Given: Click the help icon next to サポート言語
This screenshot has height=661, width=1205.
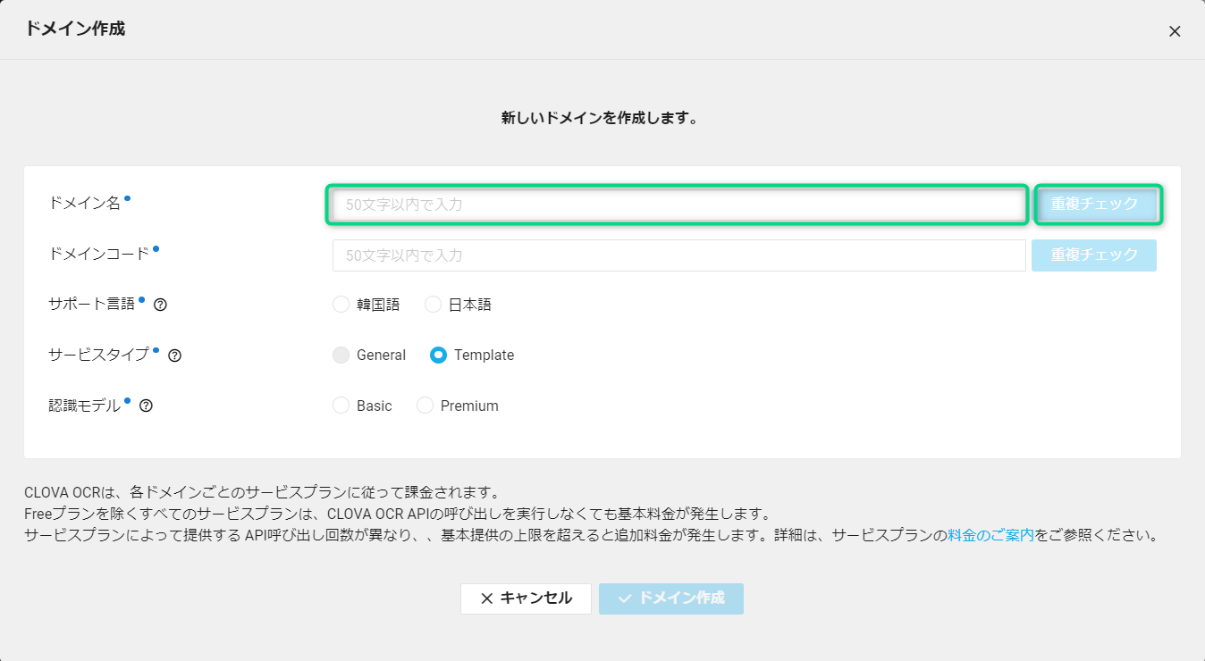Looking at the screenshot, I should tap(161, 305).
